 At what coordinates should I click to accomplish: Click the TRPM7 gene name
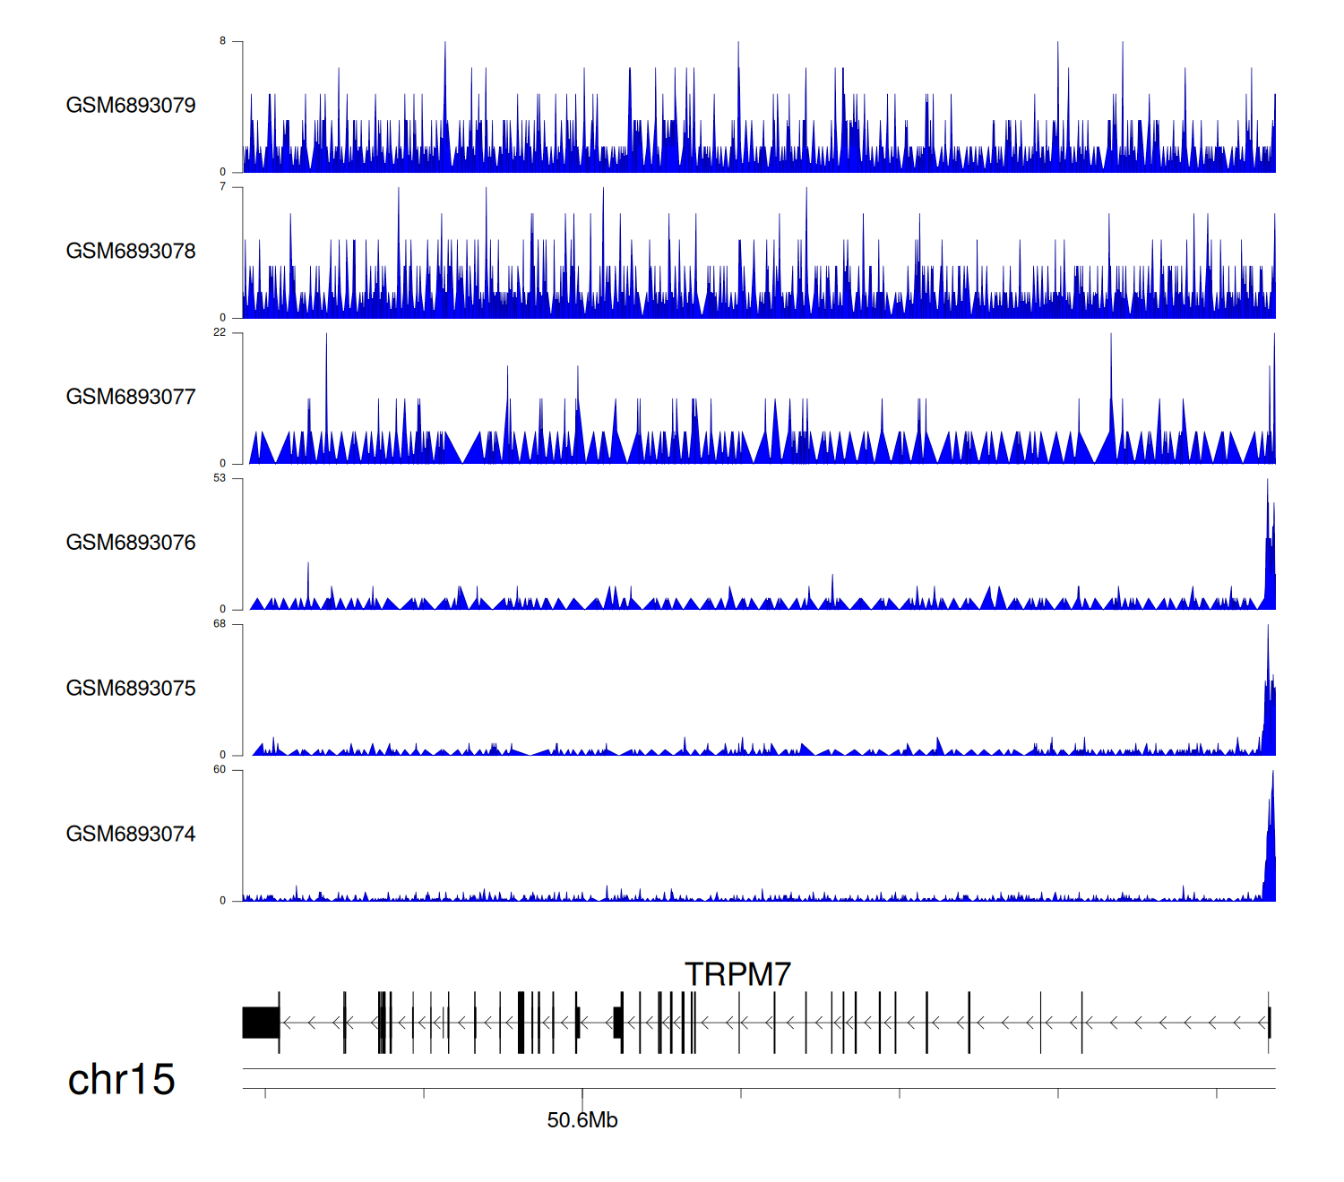[x=737, y=974]
